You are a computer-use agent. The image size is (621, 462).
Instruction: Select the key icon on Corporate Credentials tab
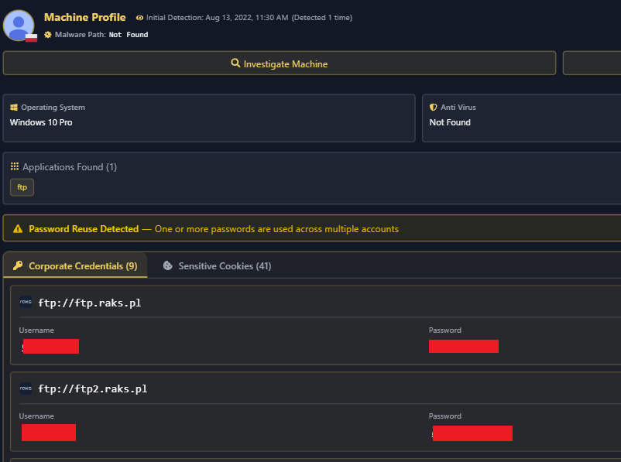(18, 265)
